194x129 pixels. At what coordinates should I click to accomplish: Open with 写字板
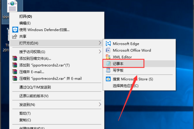139,70
